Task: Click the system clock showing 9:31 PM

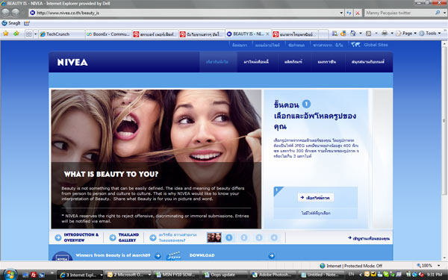Action: click(435, 275)
